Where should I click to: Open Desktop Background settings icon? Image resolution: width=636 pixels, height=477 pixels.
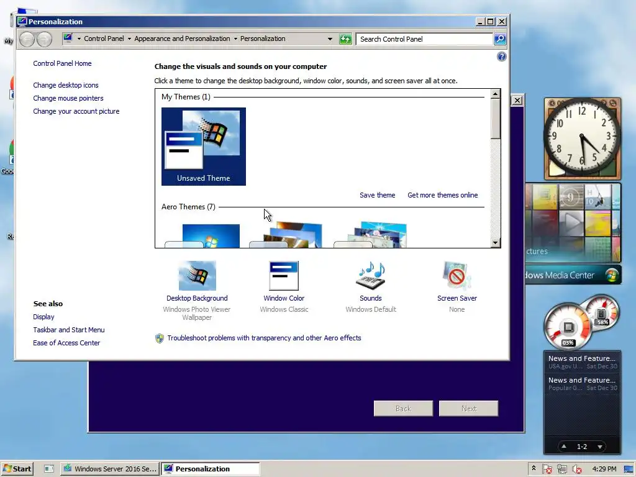tap(197, 276)
